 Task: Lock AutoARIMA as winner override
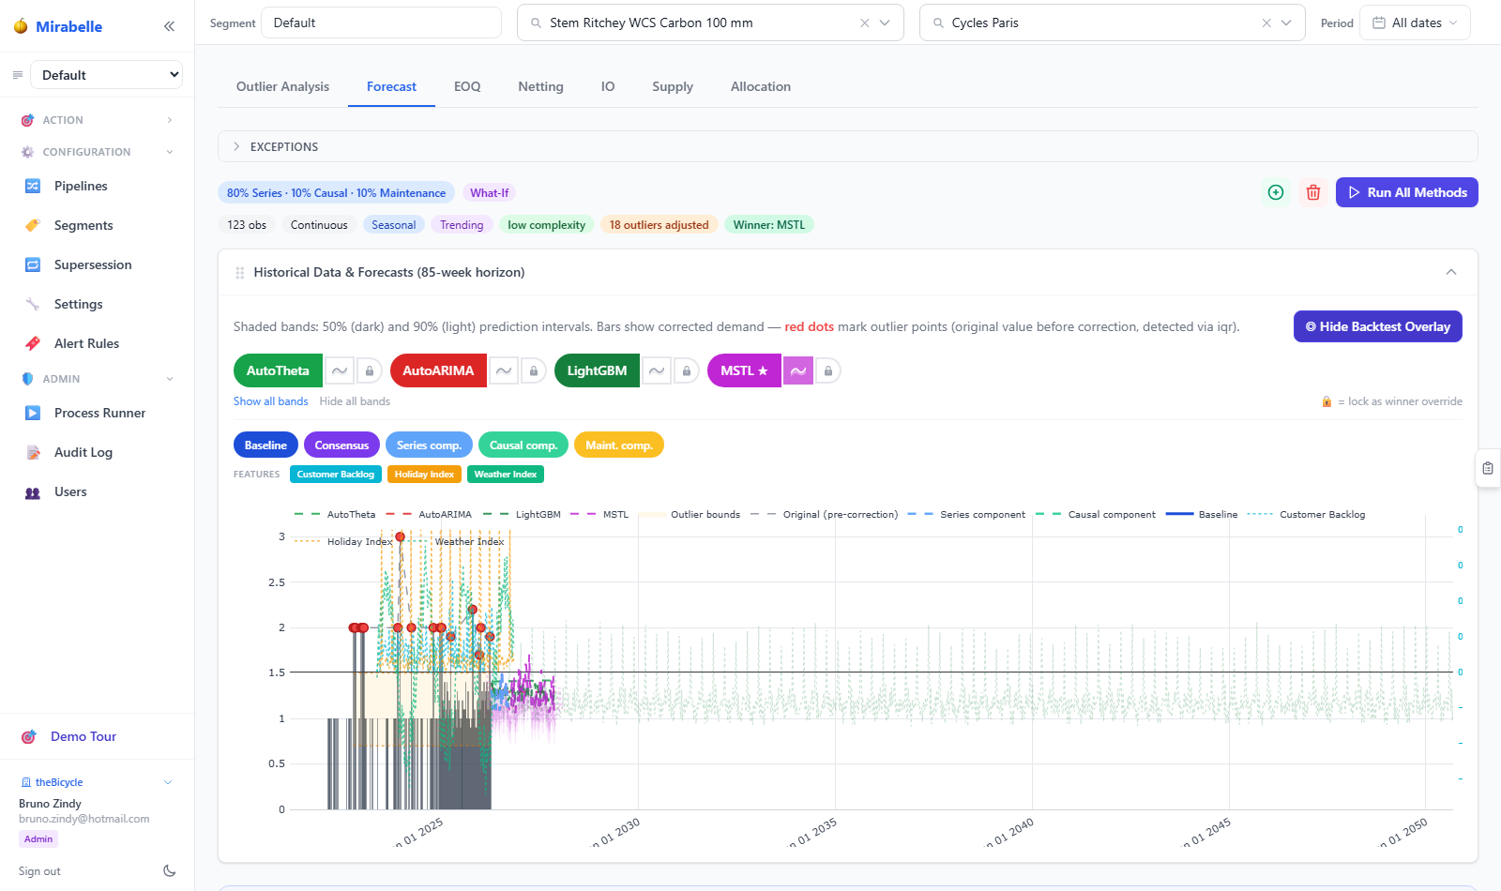[534, 370]
